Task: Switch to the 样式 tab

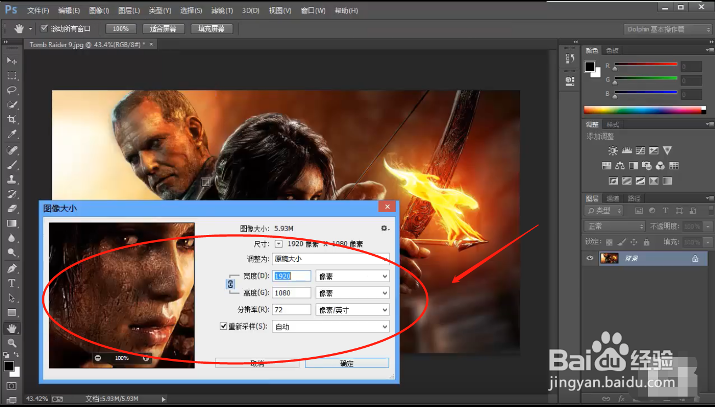Action: coord(613,124)
